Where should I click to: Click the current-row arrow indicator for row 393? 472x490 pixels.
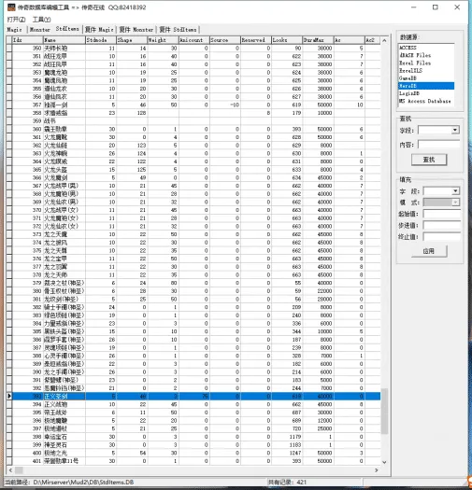[x=9, y=396]
